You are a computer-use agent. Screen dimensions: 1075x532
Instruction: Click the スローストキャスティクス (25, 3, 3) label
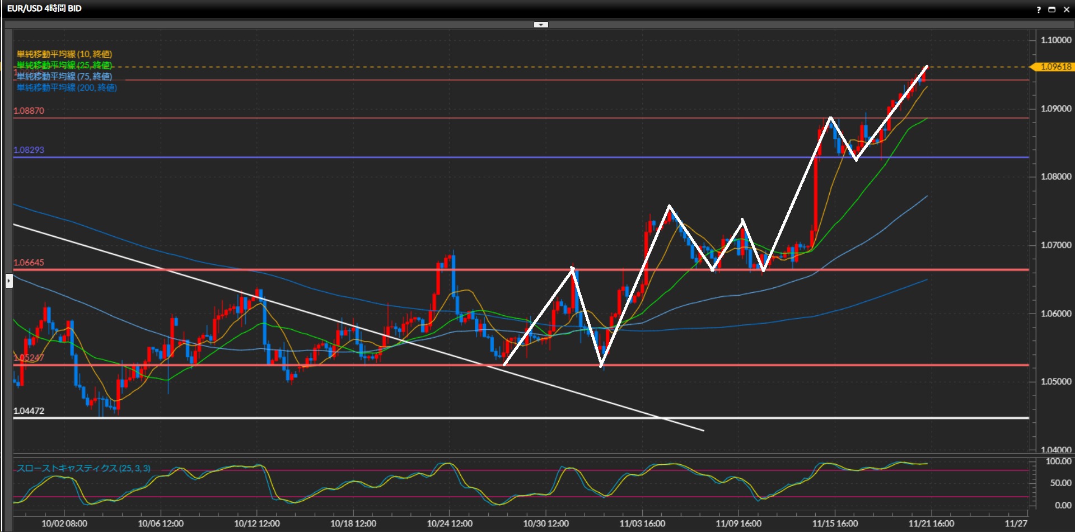click(x=83, y=468)
